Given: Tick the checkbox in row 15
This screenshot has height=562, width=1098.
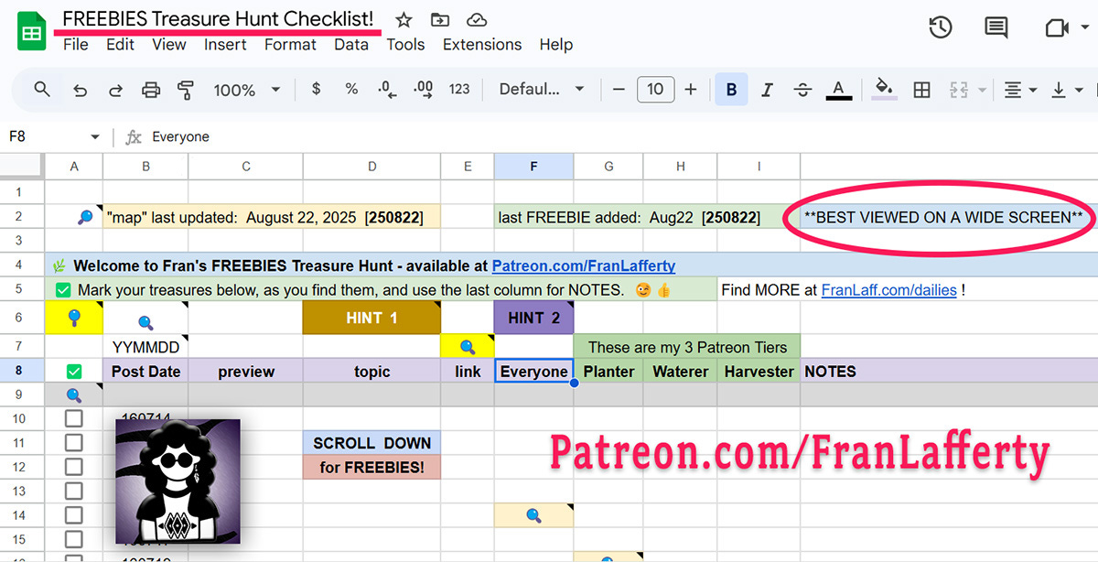Looking at the screenshot, I should click(74, 539).
